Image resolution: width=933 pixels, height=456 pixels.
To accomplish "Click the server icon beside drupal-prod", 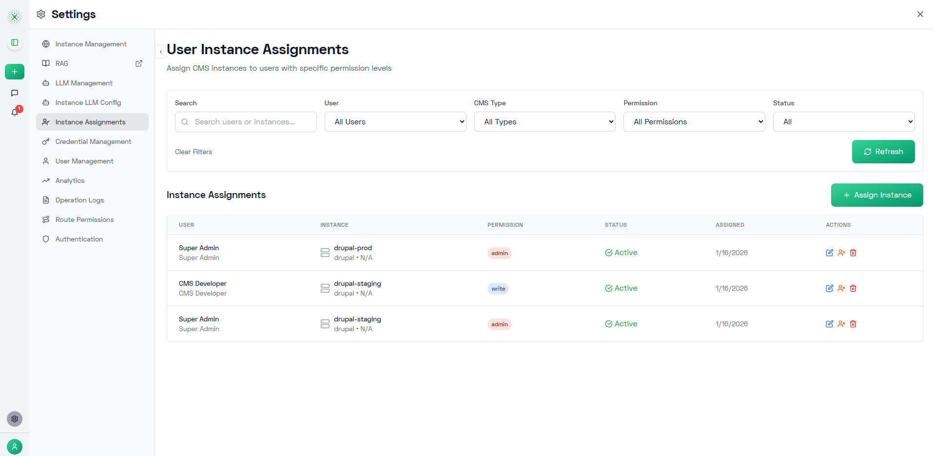I will (x=325, y=253).
